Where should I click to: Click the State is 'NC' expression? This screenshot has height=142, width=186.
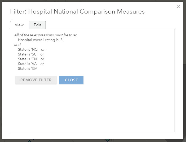click(x=28, y=49)
